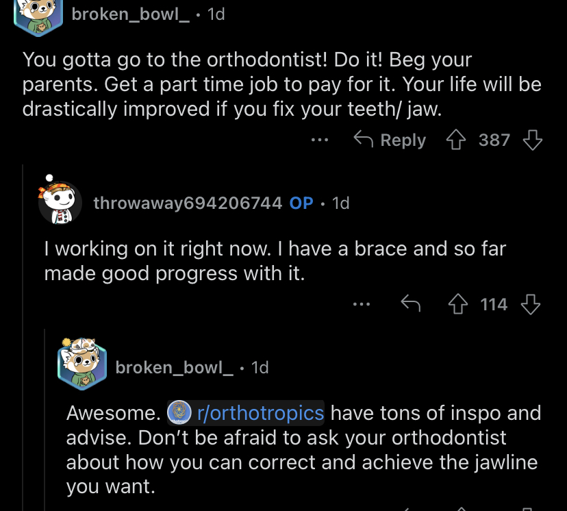567x511 pixels.
Task: Tap broken_bowl_ avatar on last reply
Action: click(x=82, y=364)
